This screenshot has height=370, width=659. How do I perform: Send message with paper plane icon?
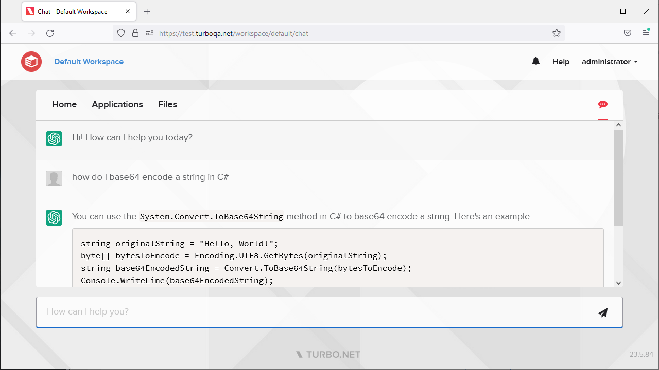point(603,312)
